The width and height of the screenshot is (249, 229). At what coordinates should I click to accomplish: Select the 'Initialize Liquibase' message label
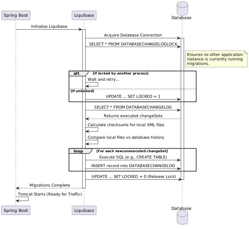[49, 27]
